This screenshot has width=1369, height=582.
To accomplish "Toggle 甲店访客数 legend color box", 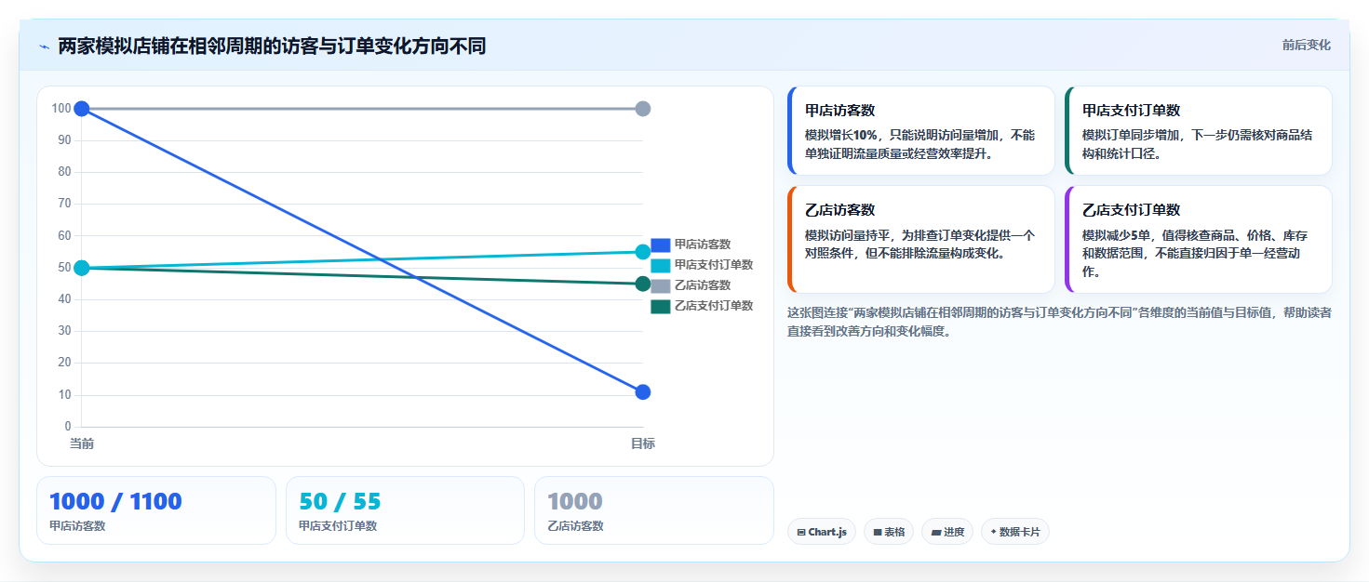I will coord(660,245).
